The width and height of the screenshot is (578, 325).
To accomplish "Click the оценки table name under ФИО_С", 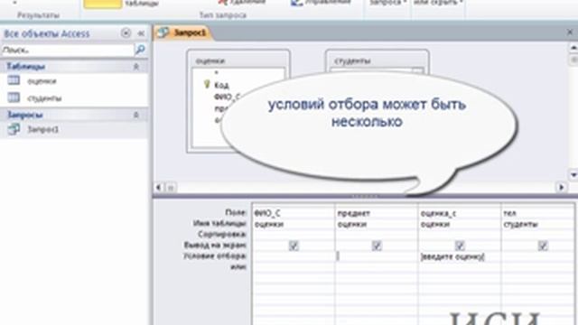I will coord(294,224).
